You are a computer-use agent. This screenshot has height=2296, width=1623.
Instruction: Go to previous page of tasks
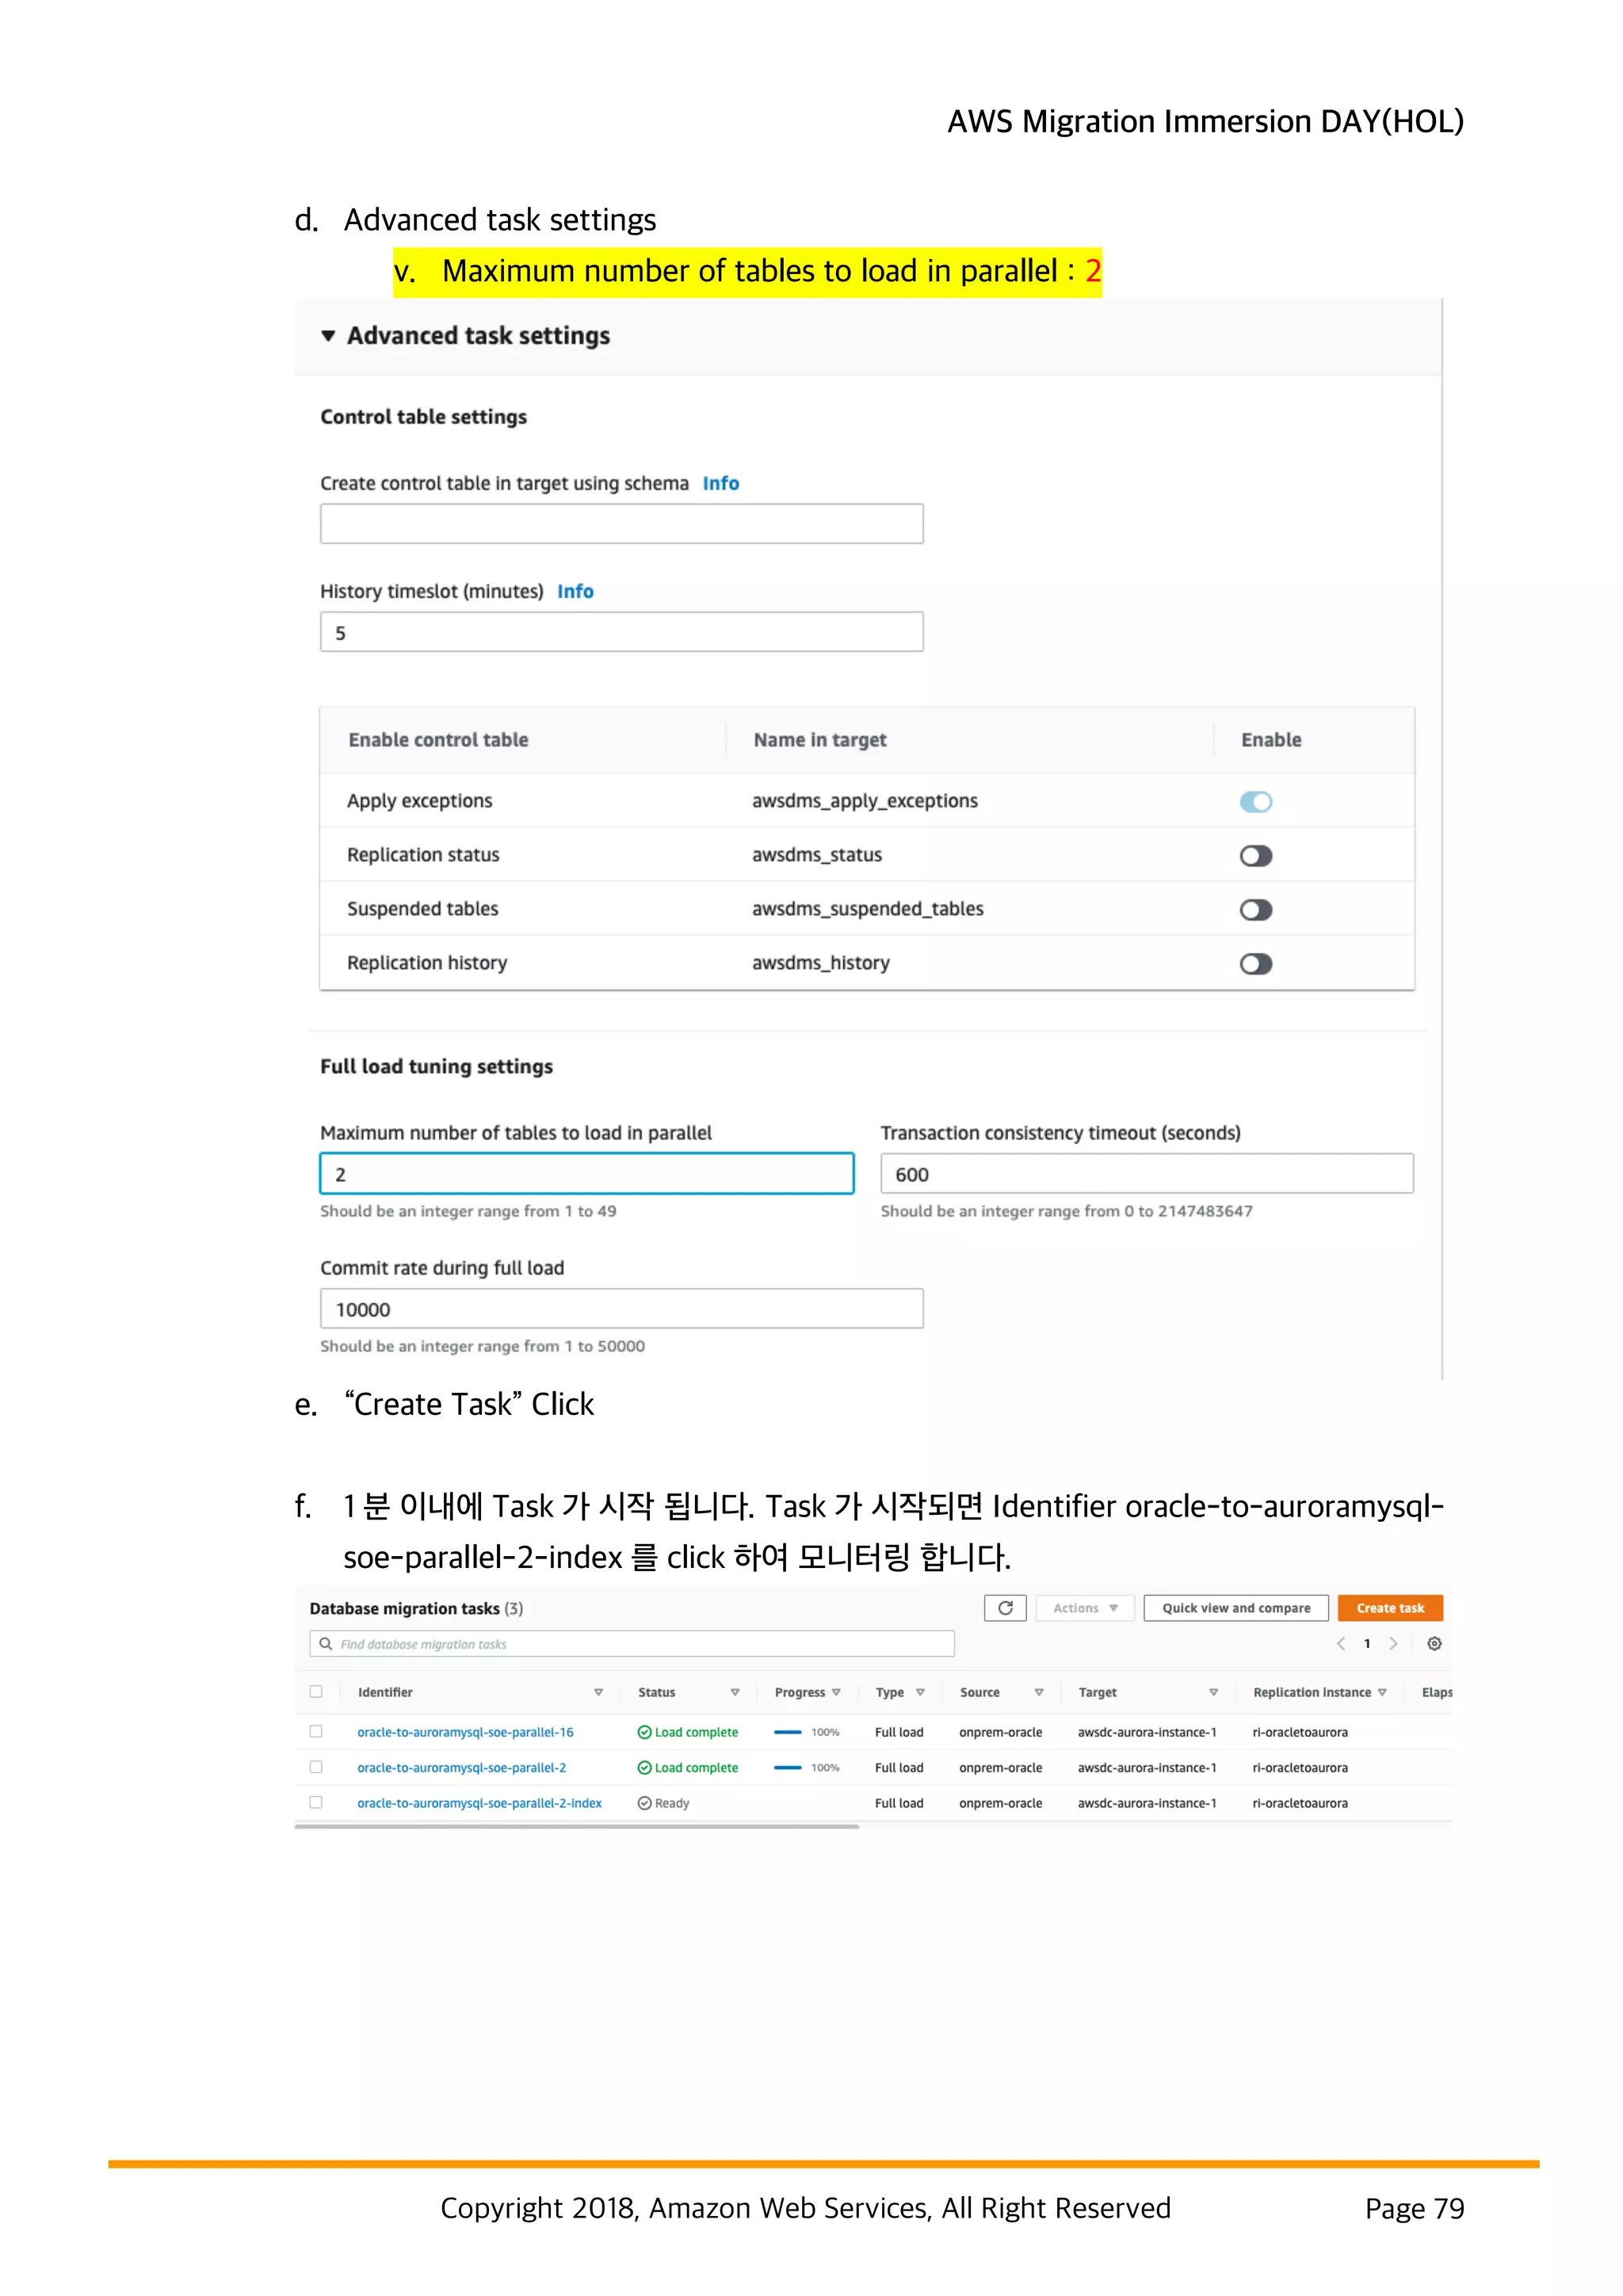(1341, 1644)
